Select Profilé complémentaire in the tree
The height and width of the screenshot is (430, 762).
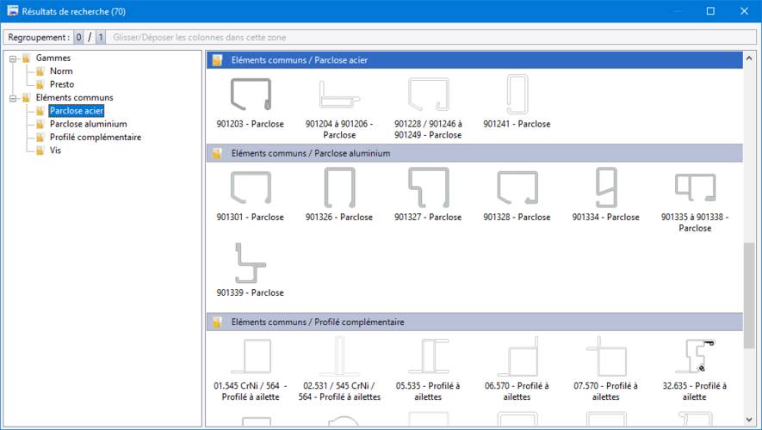click(x=95, y=137)
